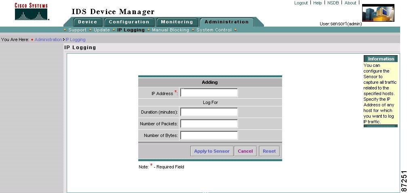Select the IP Logging submenu item
The height and width of the screenshot is (193, 409).
tap(131, 30)
